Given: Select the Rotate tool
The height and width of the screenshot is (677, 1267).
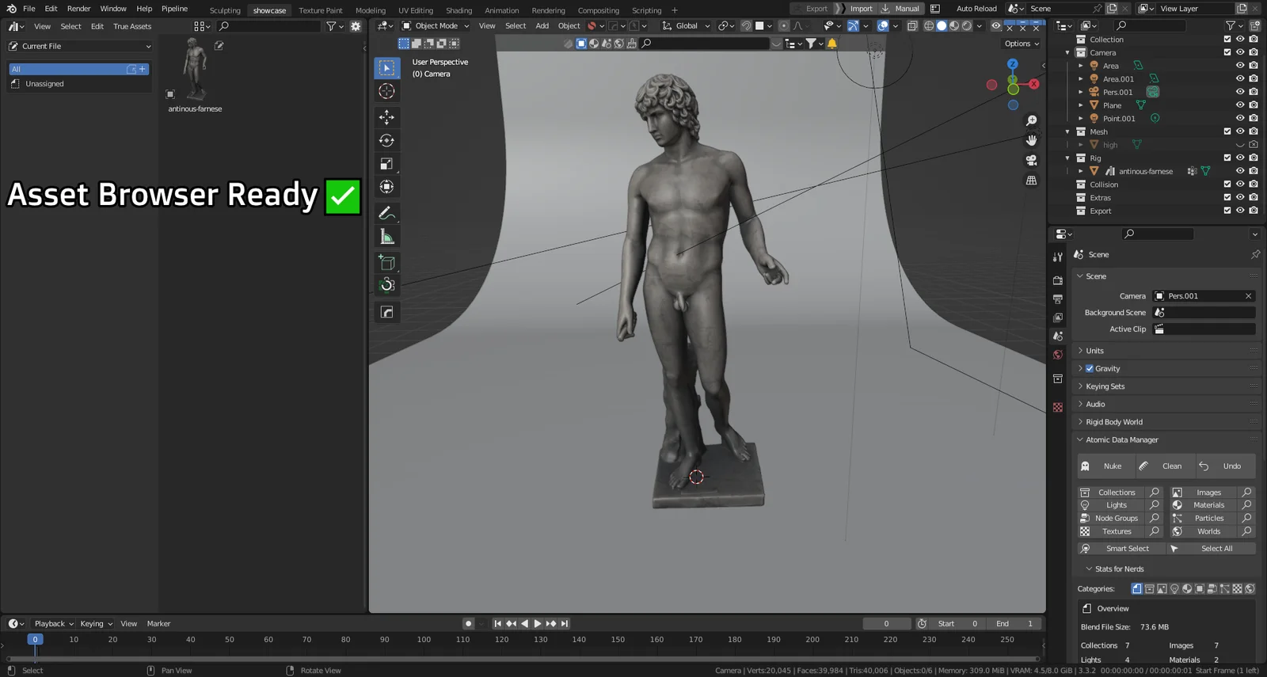Looking at the screenshot, I should pyautogui.click(x=386, y=140).
